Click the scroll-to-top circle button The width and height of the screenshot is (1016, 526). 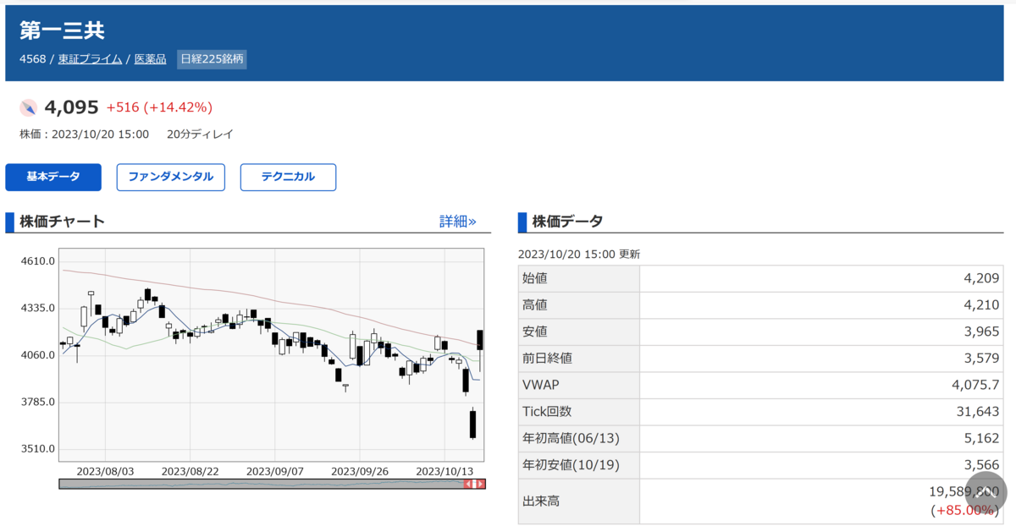tap(986, 492)
